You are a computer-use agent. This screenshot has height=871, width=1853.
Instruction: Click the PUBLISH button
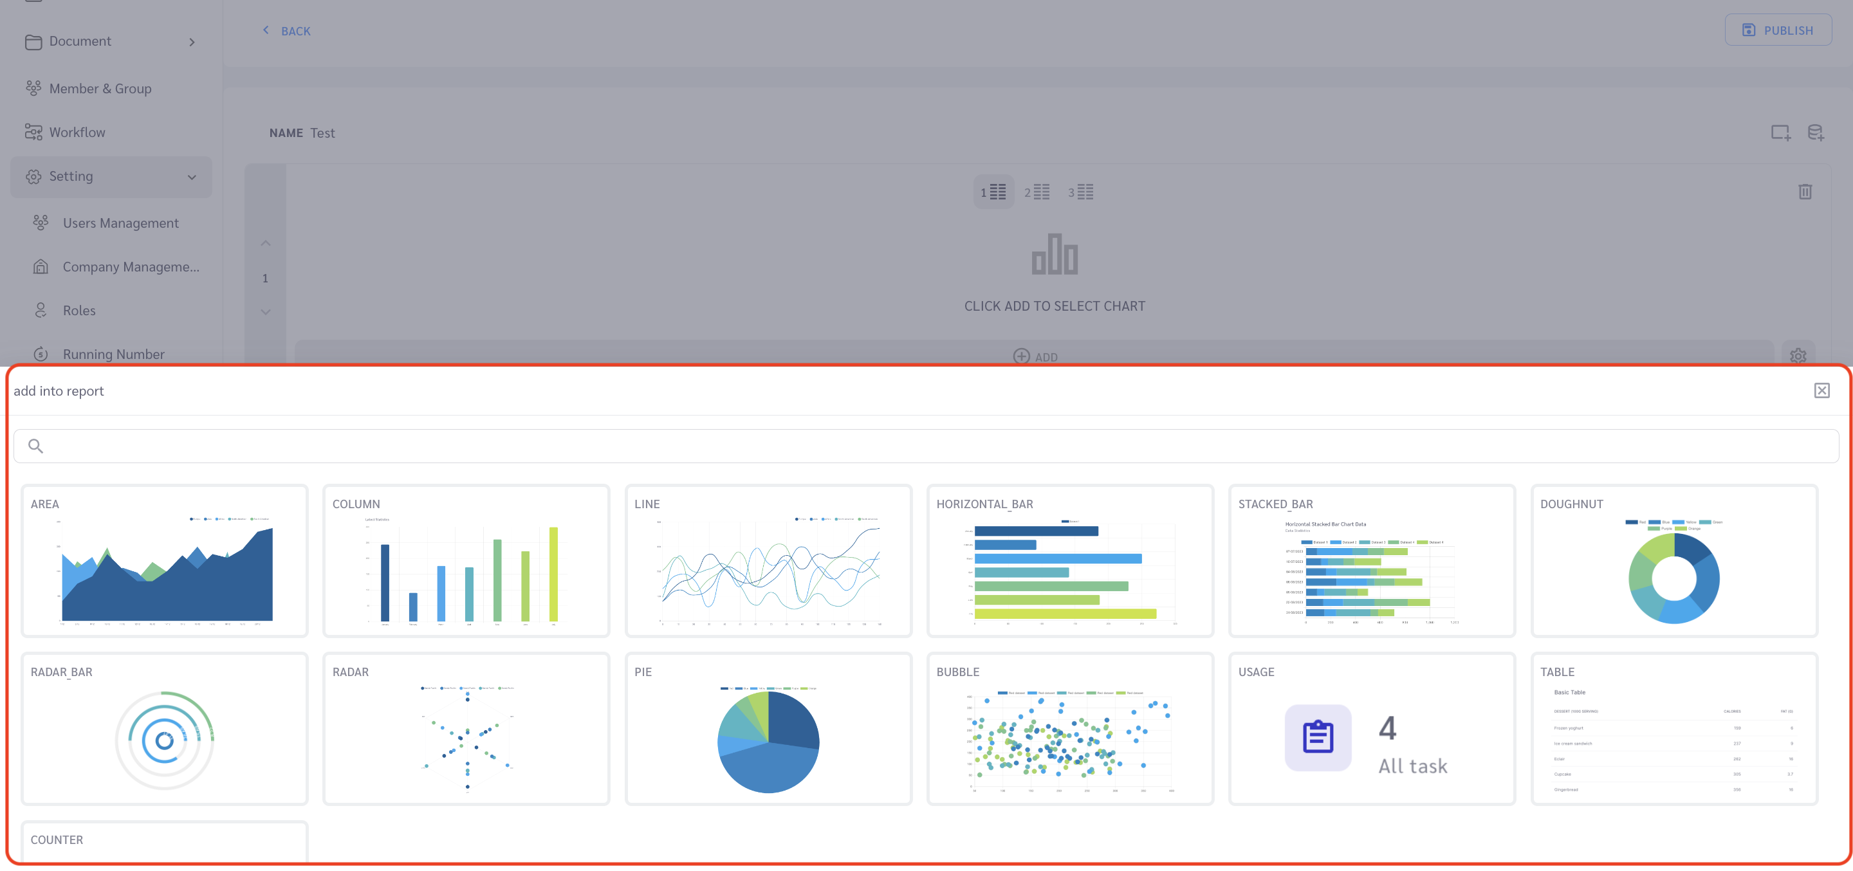click(1778, 30)
